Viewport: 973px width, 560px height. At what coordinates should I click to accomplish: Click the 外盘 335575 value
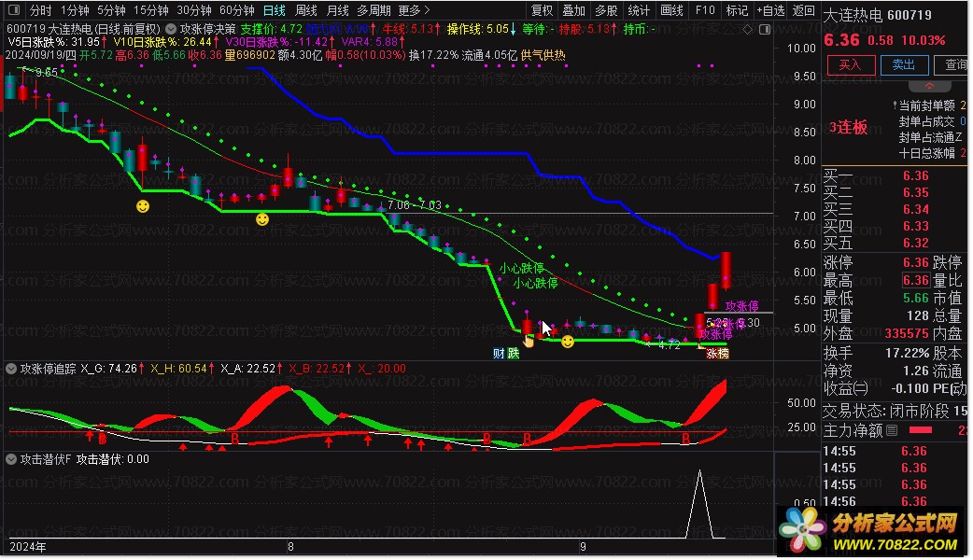tap(907, 333)
